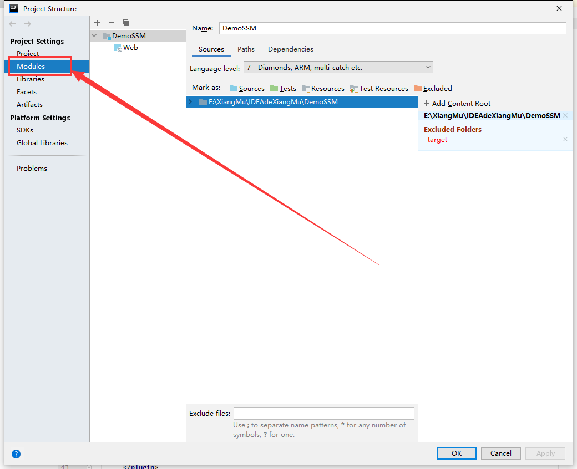Click the forward navigation arrow
Screen dimensions: 577x469
[27, 24]
